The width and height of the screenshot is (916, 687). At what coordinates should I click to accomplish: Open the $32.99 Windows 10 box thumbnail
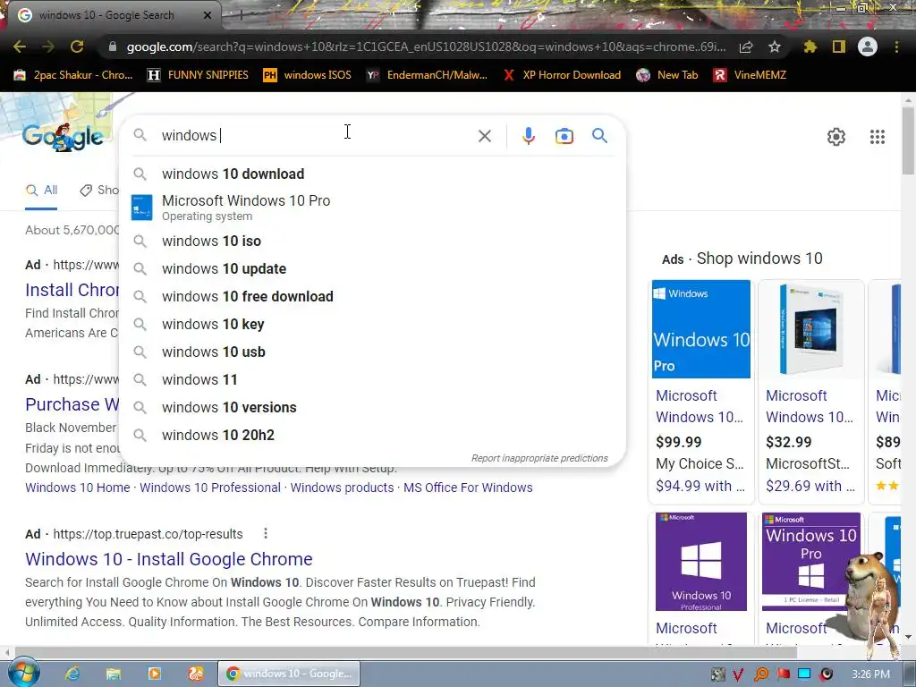click(810, 329)
